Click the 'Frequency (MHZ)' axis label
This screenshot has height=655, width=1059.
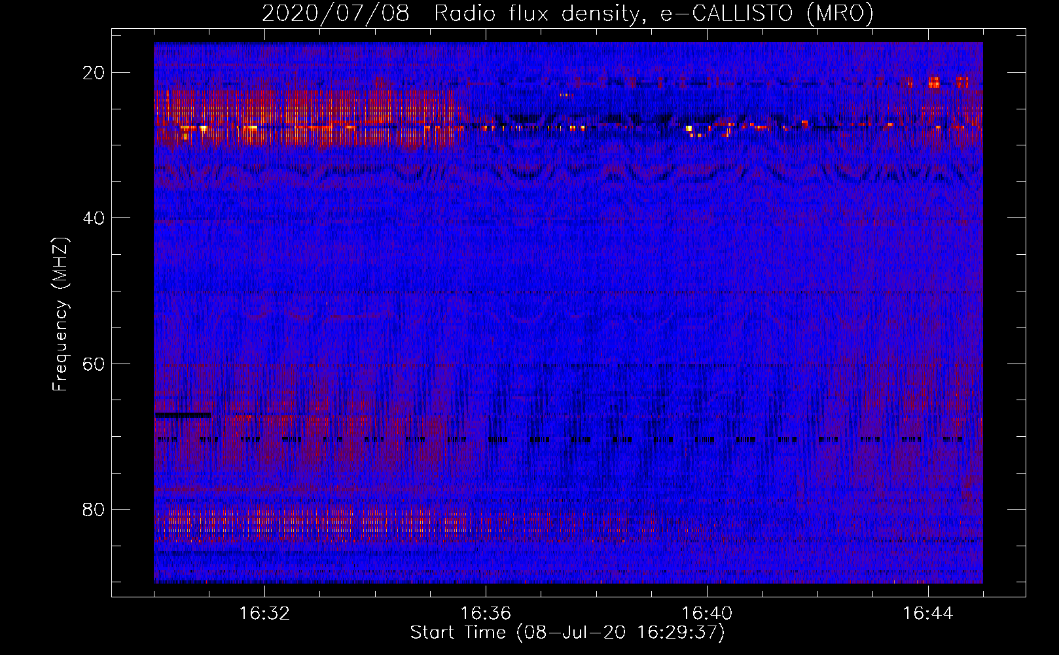coord(60,314)
